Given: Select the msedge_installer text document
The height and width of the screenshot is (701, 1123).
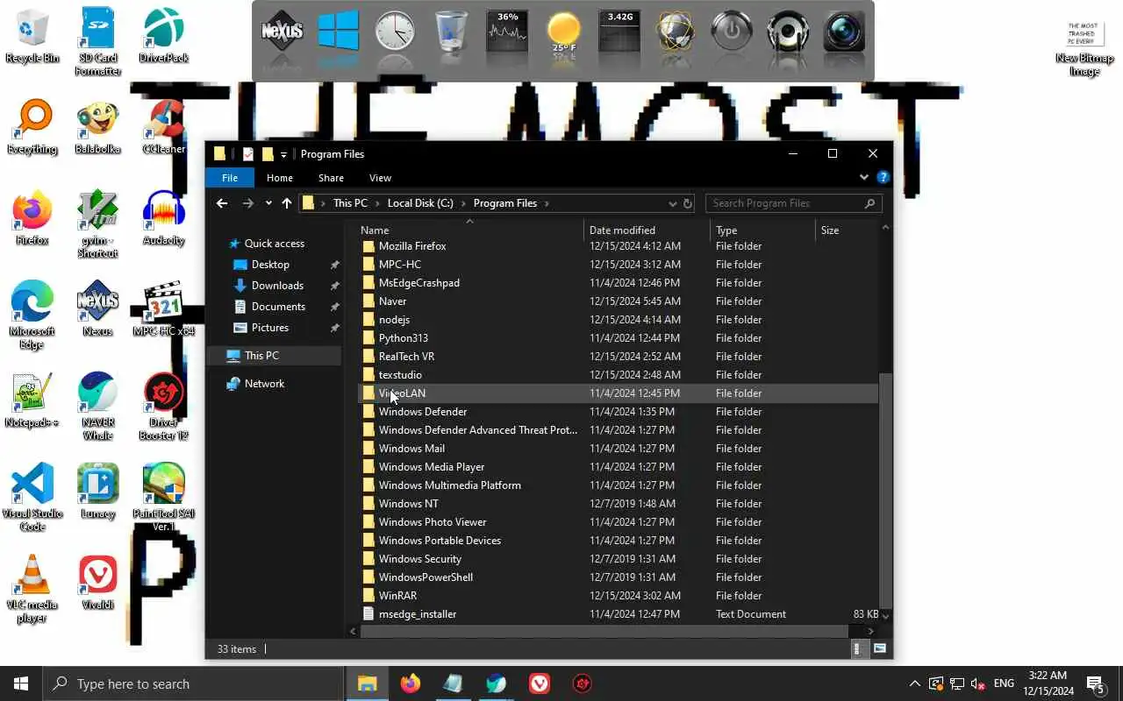Looking at the screenshot, I should pos(618,614).
